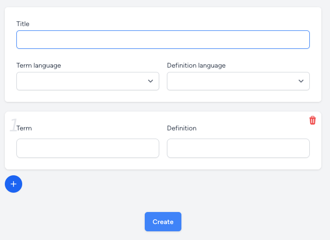The height and width of the screenshot is (240, 330).
Task: Click into the Term text box
Action: pos(87,148)
